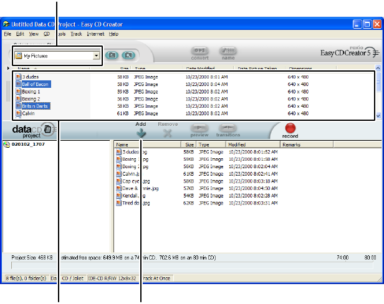
Task: Click the 74:00 capacity marker
Action: click(x=342, y=257)
